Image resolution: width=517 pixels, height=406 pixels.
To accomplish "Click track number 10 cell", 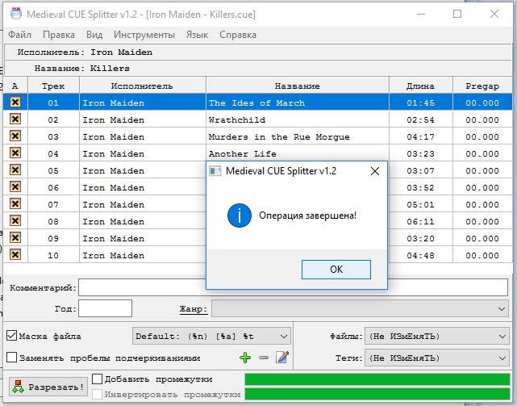I will click(x=53, y=256).
